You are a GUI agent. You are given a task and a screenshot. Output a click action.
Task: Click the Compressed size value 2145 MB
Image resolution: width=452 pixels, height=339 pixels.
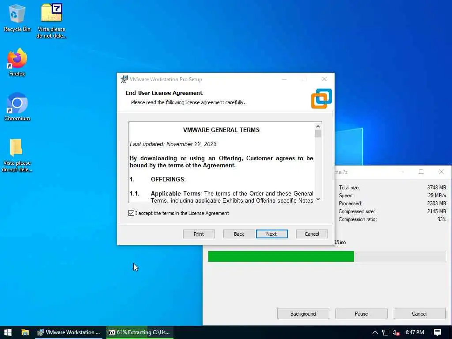[437, 211]
